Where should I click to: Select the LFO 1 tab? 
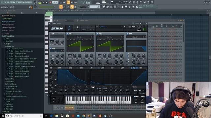tap(92, 68)
